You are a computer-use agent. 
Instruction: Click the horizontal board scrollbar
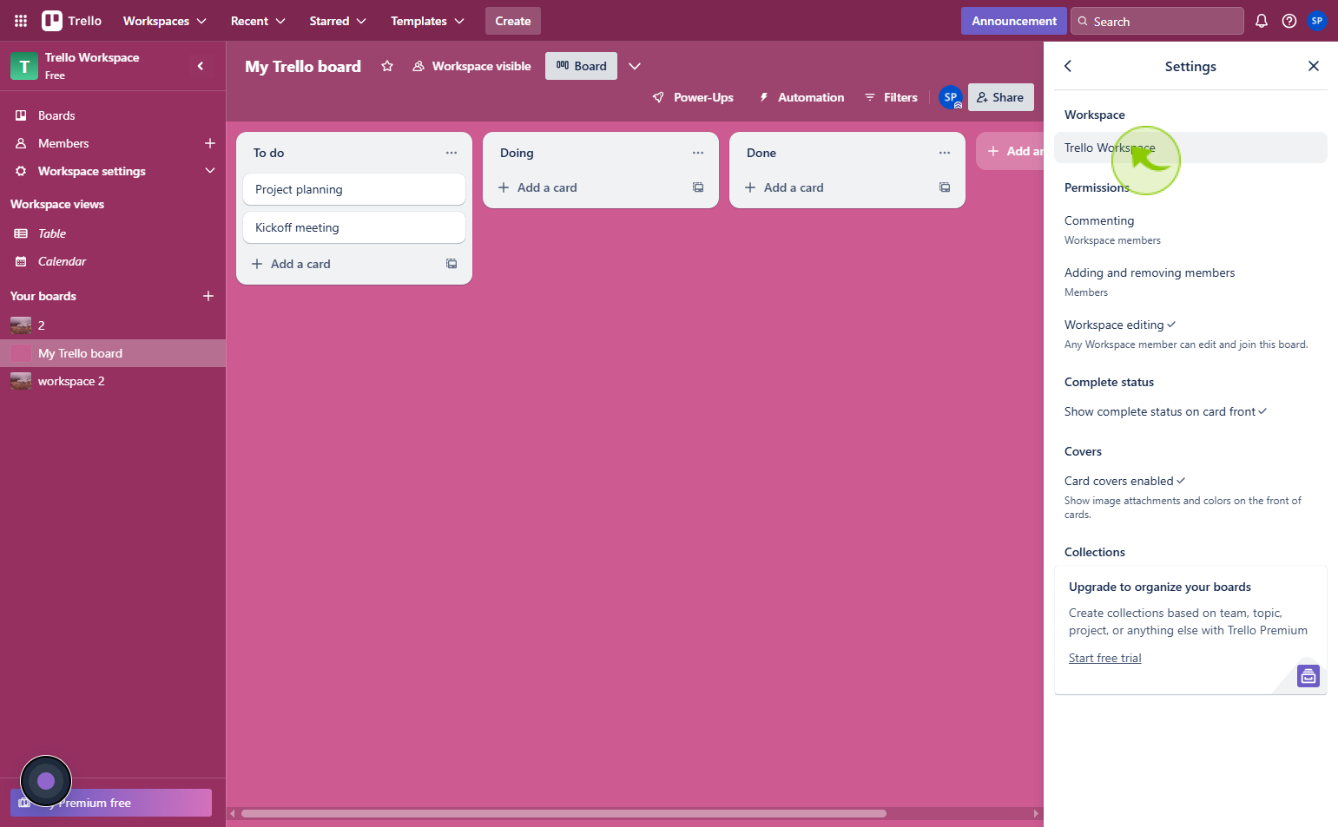click(564, 813)
